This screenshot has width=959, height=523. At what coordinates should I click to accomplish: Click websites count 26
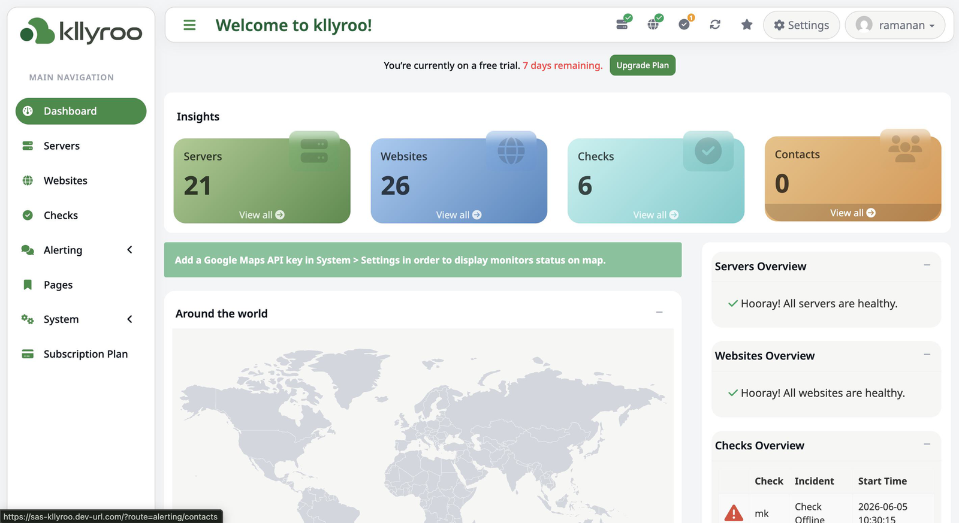[395, 186]
